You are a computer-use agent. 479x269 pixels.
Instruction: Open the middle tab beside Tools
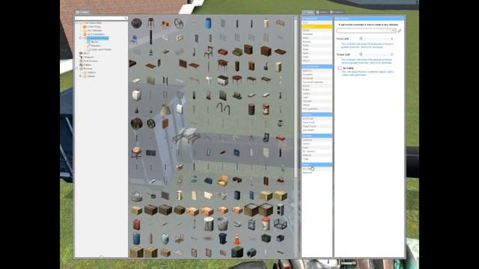tap(322, 12)
